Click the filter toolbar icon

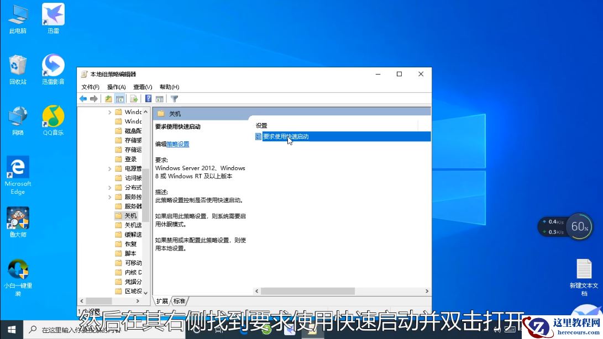(175, 99)
